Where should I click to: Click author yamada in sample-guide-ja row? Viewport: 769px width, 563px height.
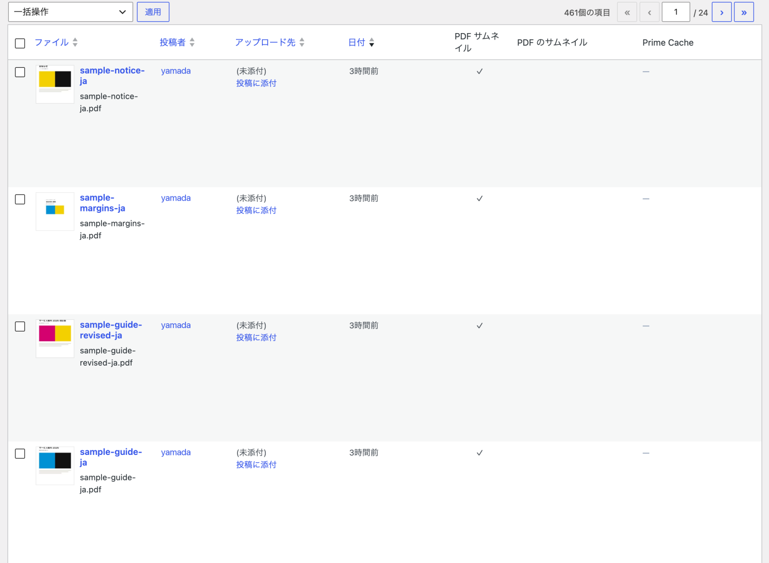click(176, 453)
